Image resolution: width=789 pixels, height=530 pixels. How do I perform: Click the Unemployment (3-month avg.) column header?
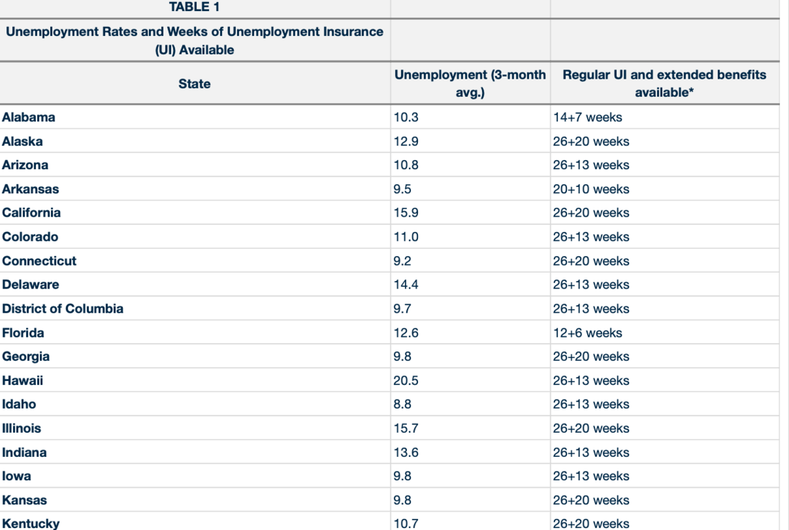470,84
